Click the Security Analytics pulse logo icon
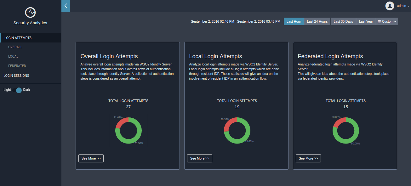Viewport: 411px width, 186px height. coord(30,13)
